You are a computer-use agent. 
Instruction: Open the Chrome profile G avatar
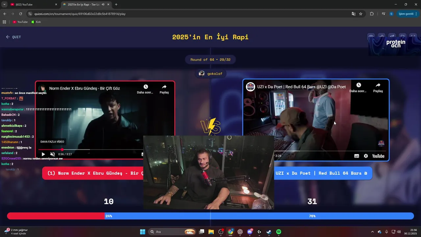(x=391, y=14)
